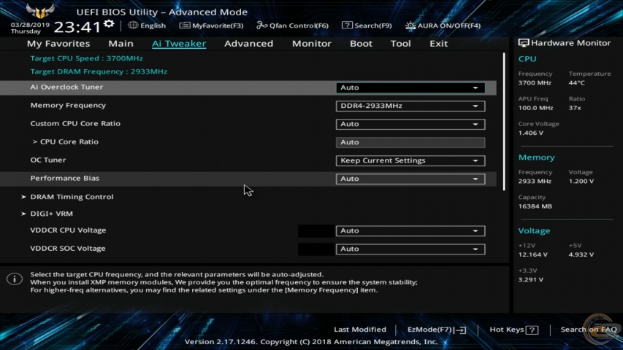Click Target DRAM Frequency : 2933MHz text
This screenshot has height=350, width=623.
tap(99, 71)
